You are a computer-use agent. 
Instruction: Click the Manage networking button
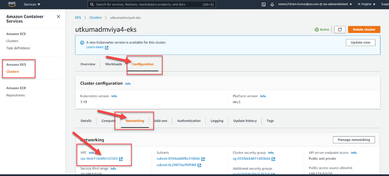(x=354, y=139)
